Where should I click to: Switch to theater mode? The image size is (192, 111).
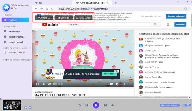point(123,84)
